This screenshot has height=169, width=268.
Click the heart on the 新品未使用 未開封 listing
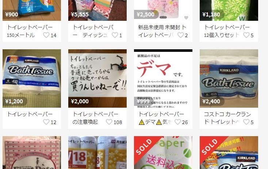pyautogui.click(x=180, y=35)
